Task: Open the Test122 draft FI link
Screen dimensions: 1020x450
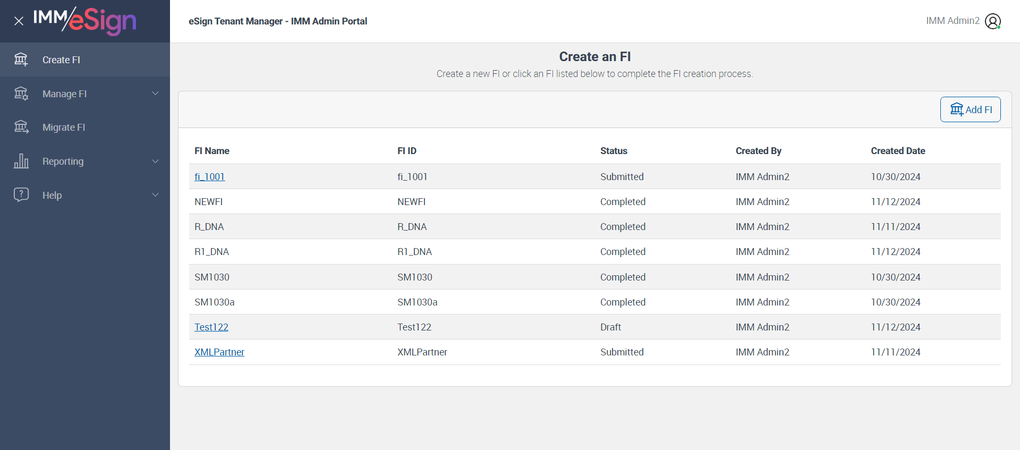Action: (211, 327)
